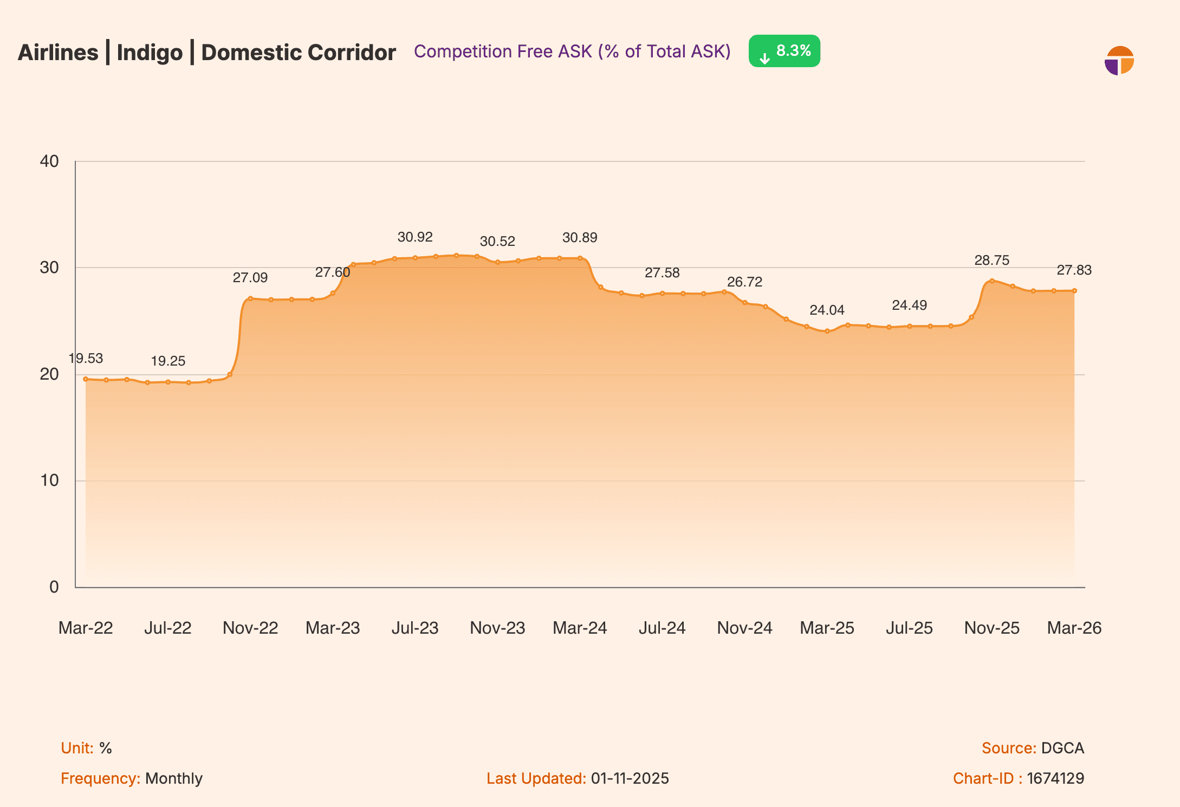
Task: Click the 8.3% percentage change badge
Action: click(x=784, y=51)
